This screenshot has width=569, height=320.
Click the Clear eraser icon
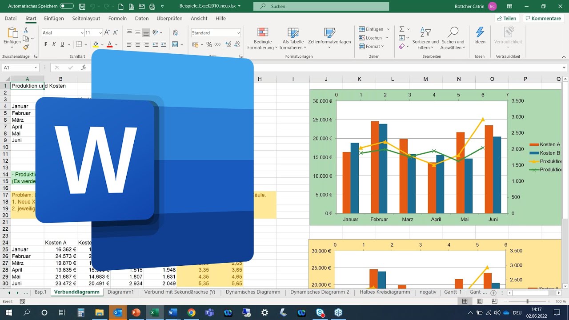402,46
